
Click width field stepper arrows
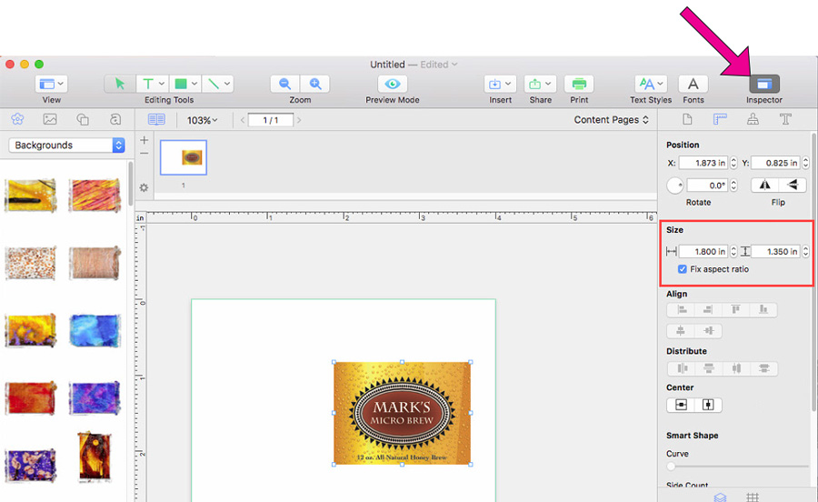(x=733, y=252)
